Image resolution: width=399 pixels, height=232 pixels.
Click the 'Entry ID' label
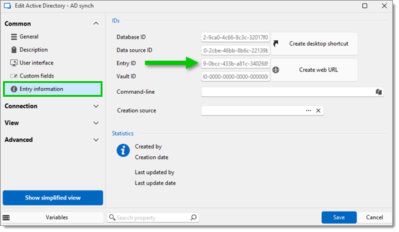126,63
